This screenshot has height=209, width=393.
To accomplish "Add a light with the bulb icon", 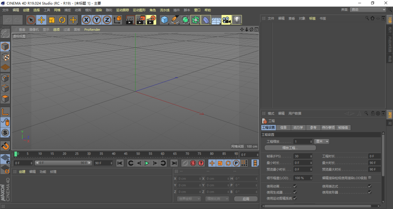I will (237, 20).
